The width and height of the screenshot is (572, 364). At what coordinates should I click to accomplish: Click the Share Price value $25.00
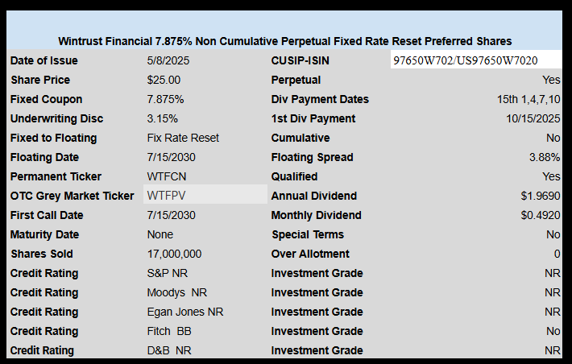click(164, 80)
